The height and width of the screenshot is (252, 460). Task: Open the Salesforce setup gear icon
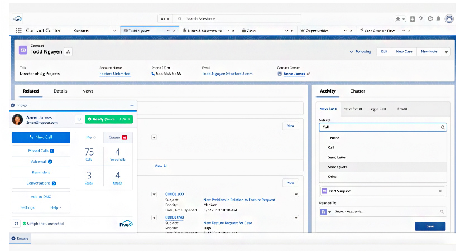point(429,18)
